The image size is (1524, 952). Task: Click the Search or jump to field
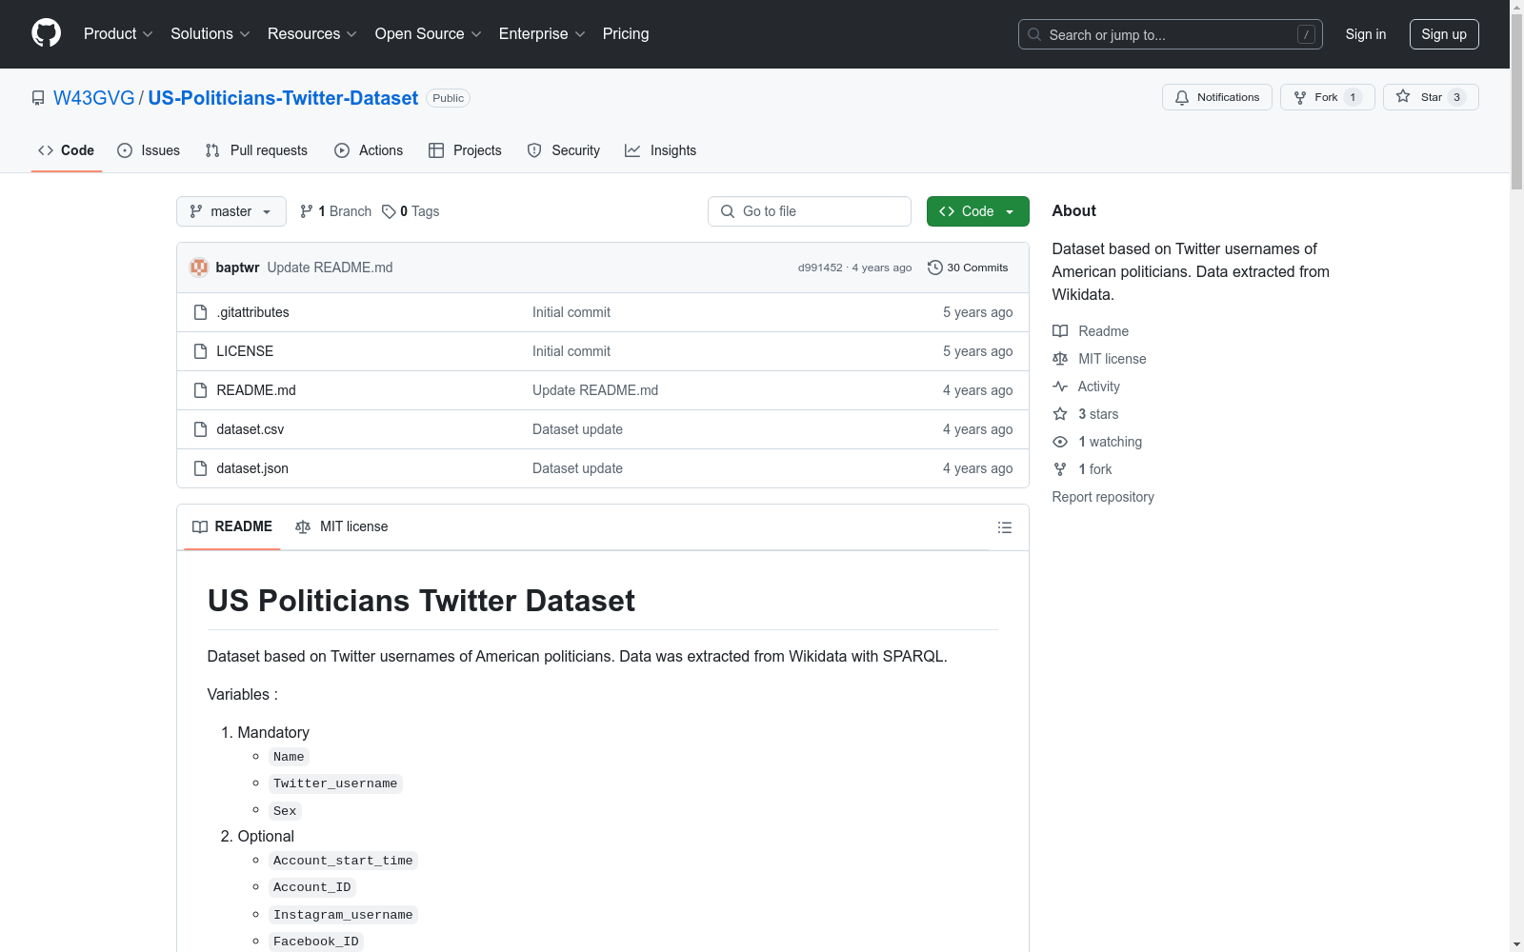click(1171, 34)
